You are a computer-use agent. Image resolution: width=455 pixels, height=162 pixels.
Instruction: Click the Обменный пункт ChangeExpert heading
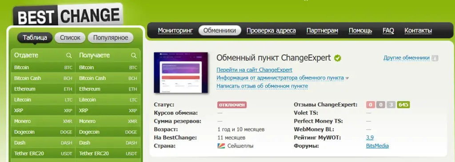274,58
